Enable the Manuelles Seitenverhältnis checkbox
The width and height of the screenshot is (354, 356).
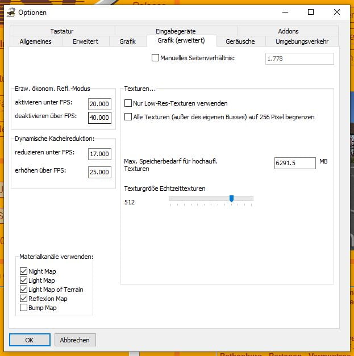point(156,58)
